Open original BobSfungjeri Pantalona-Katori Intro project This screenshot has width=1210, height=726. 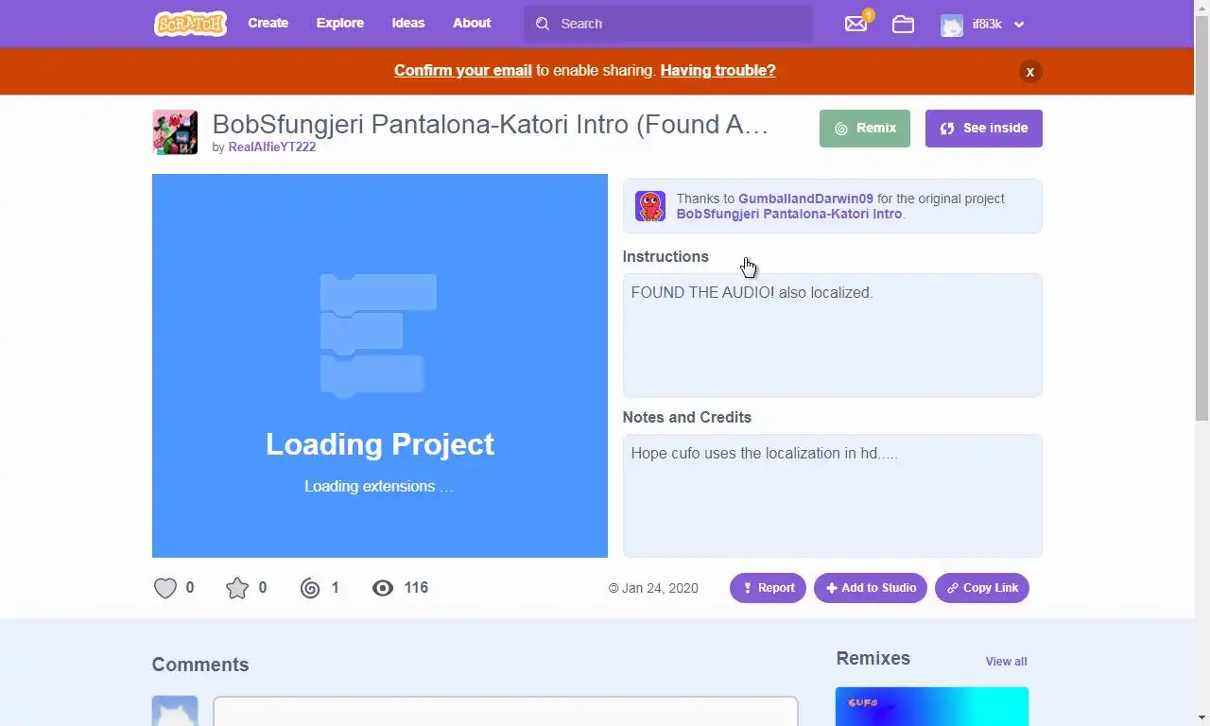(789, 214)
